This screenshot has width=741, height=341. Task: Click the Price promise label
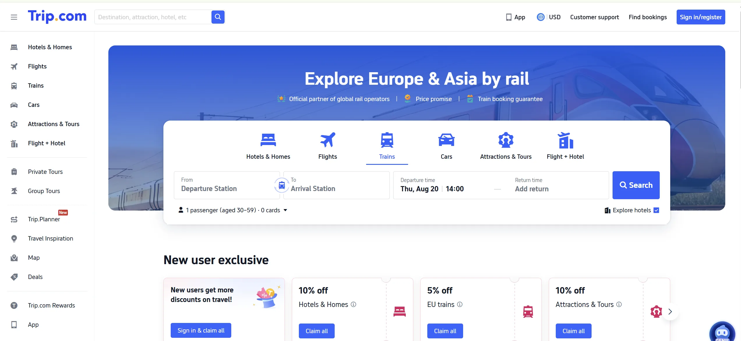coord(434,99)
